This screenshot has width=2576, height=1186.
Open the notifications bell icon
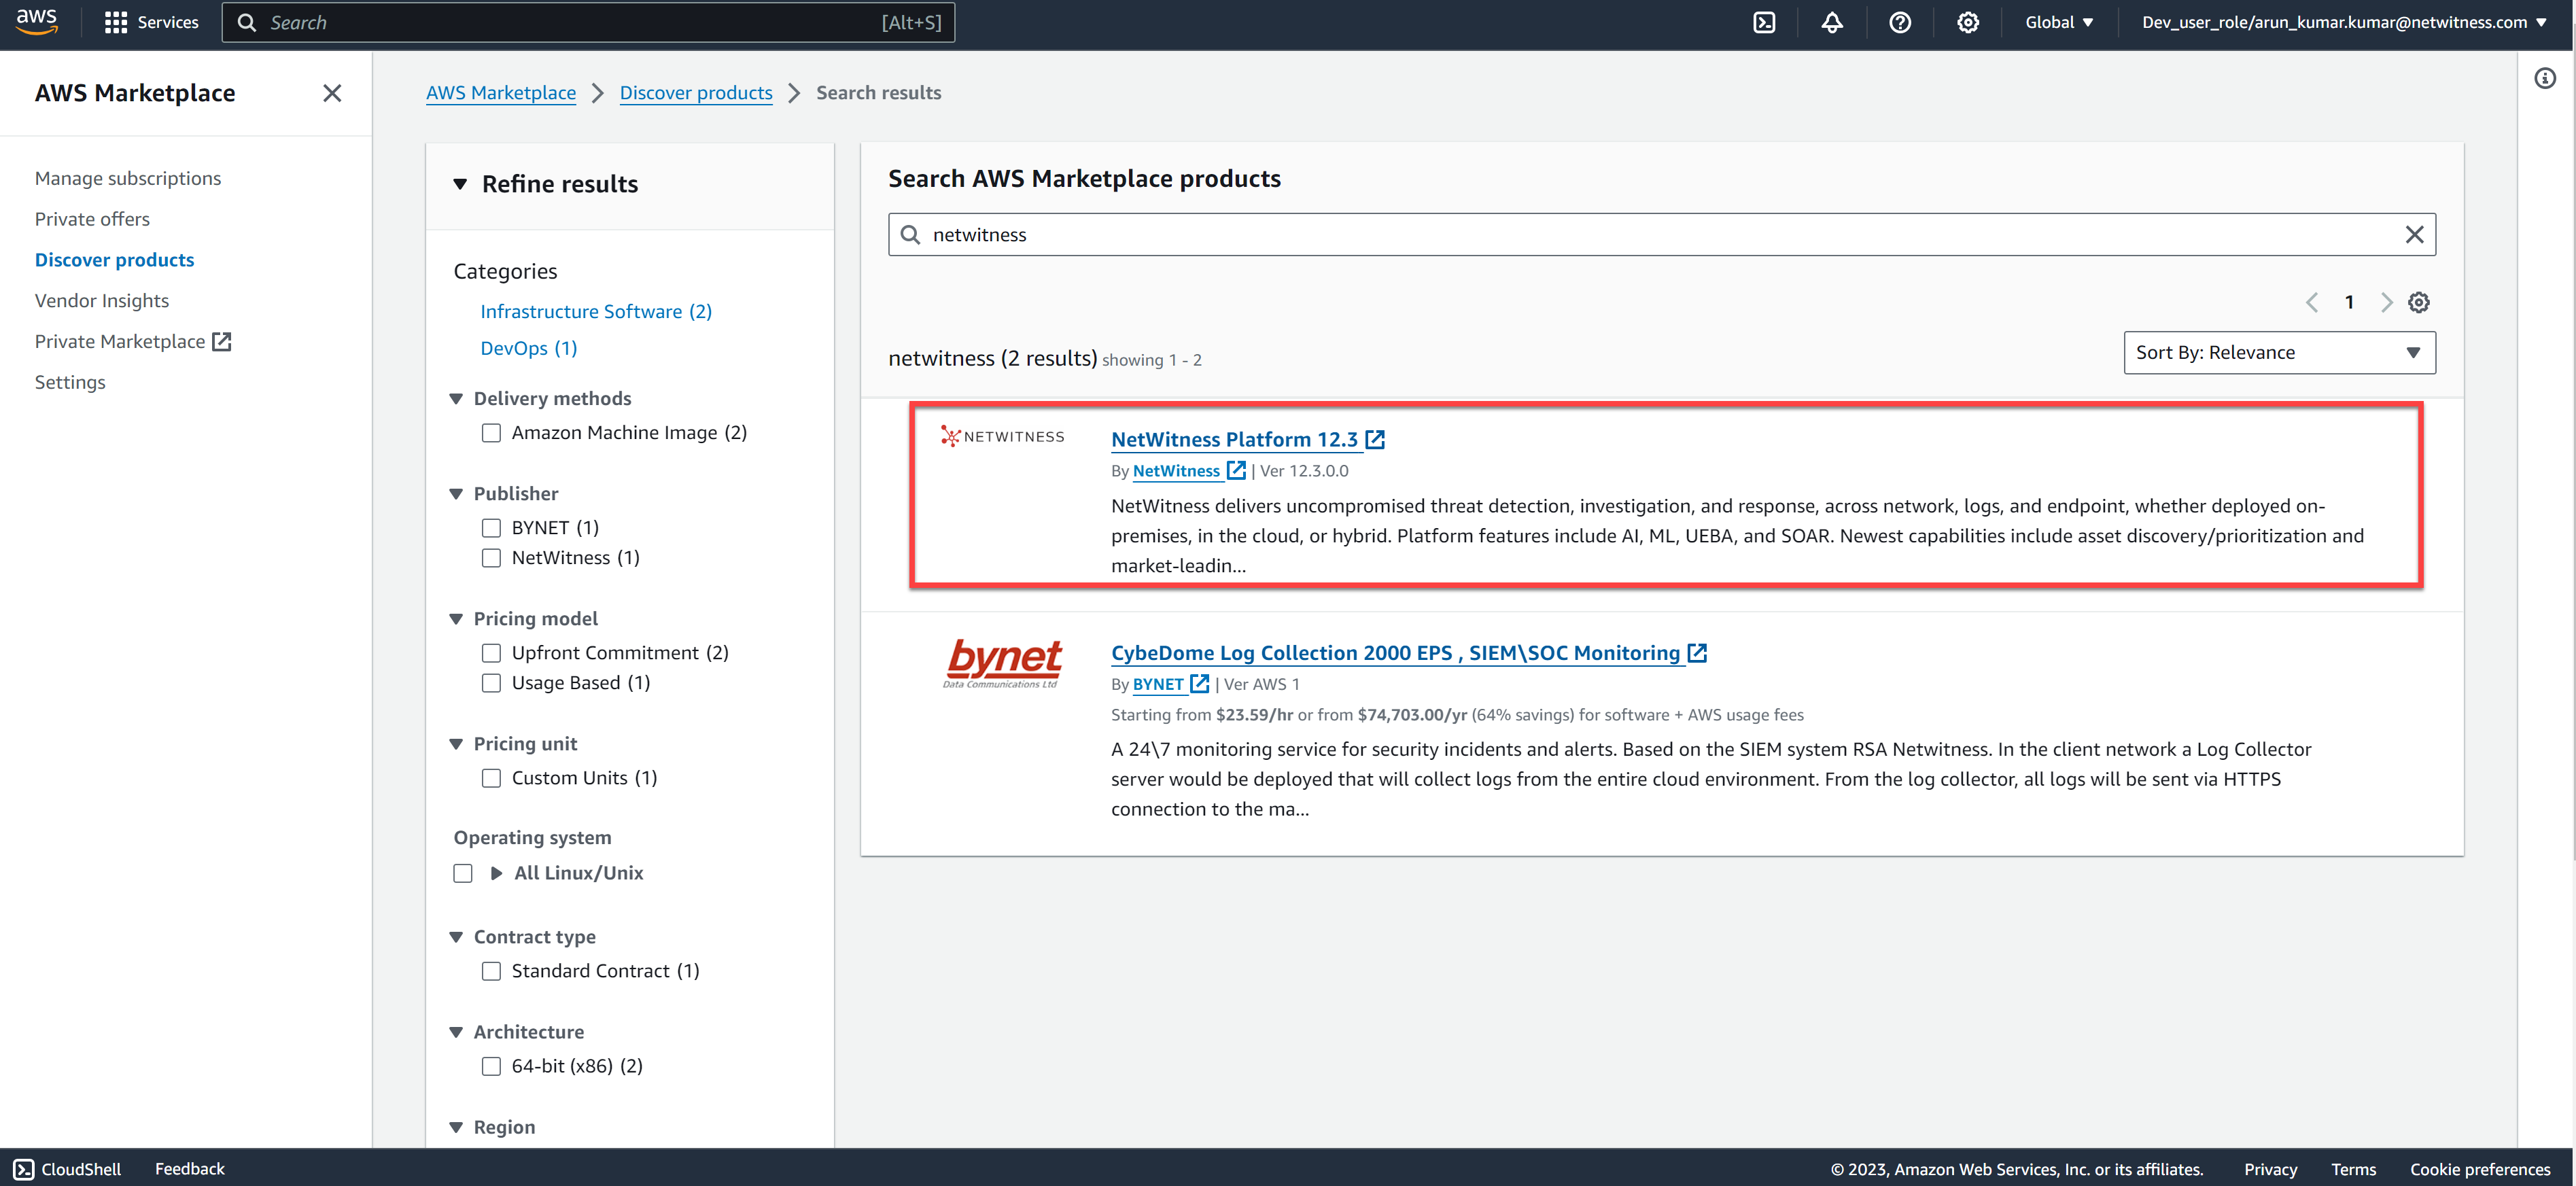tap(1831, 22)
